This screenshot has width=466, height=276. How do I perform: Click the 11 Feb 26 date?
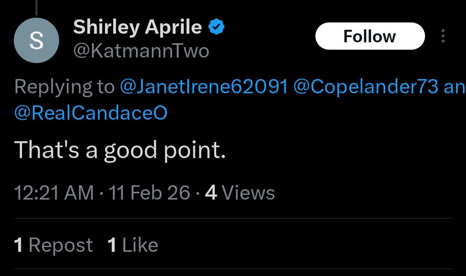point(149,192)
